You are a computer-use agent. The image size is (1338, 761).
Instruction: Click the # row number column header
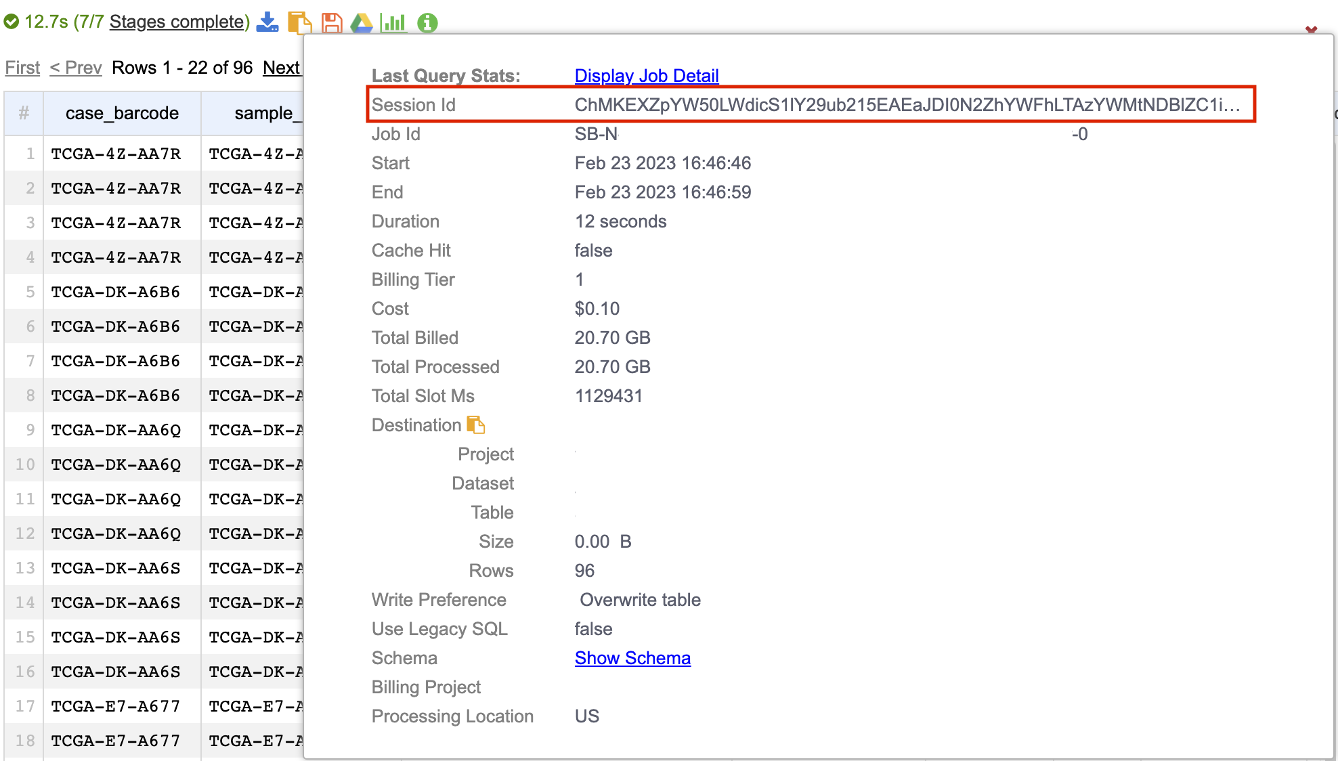(x=24, y=113)
